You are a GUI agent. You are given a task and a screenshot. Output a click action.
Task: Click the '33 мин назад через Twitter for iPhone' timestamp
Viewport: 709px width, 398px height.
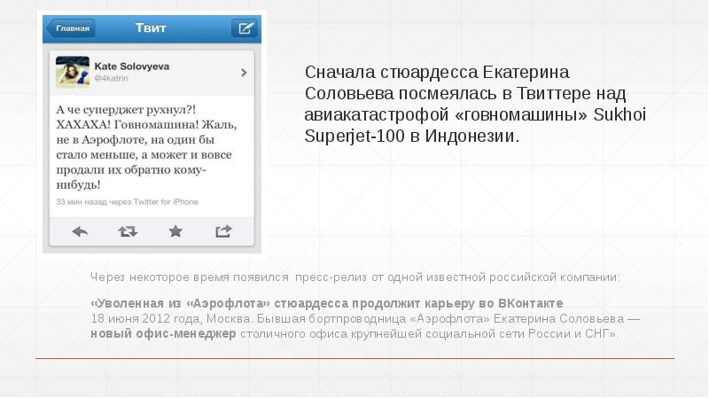(127, 202)
